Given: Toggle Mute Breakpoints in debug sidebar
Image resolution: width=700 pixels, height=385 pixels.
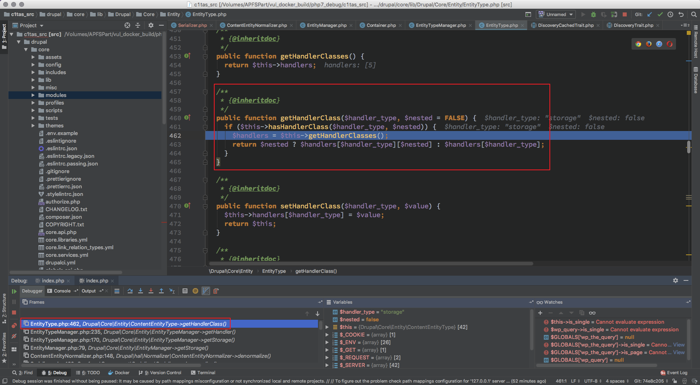Looking at the screenshot, I should click(14, 336).
